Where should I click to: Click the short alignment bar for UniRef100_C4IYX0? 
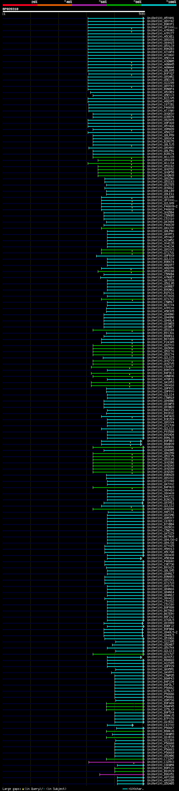(x=120, y=725)
